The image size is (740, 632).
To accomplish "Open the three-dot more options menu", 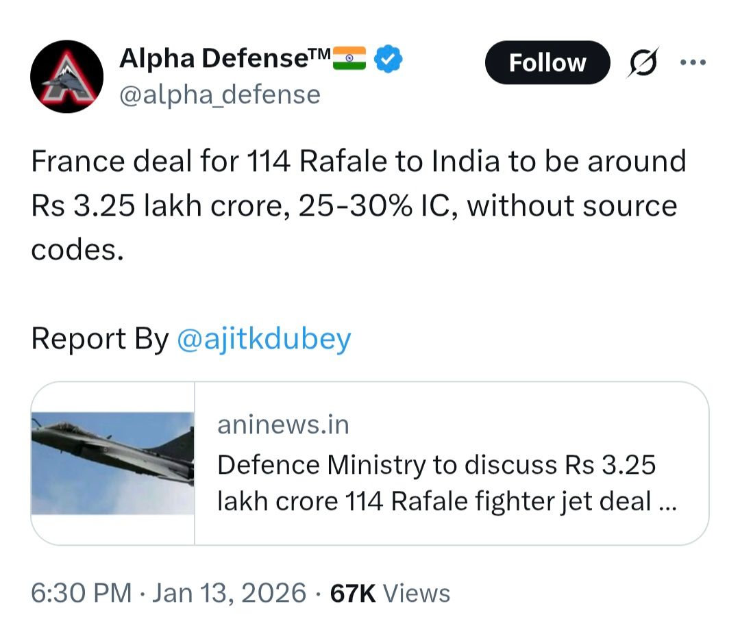I will [x=692, y=62].
